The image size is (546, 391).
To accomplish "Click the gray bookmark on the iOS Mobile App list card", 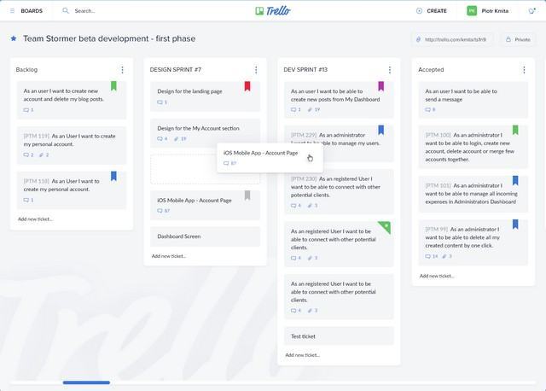I will click(247, 195).
